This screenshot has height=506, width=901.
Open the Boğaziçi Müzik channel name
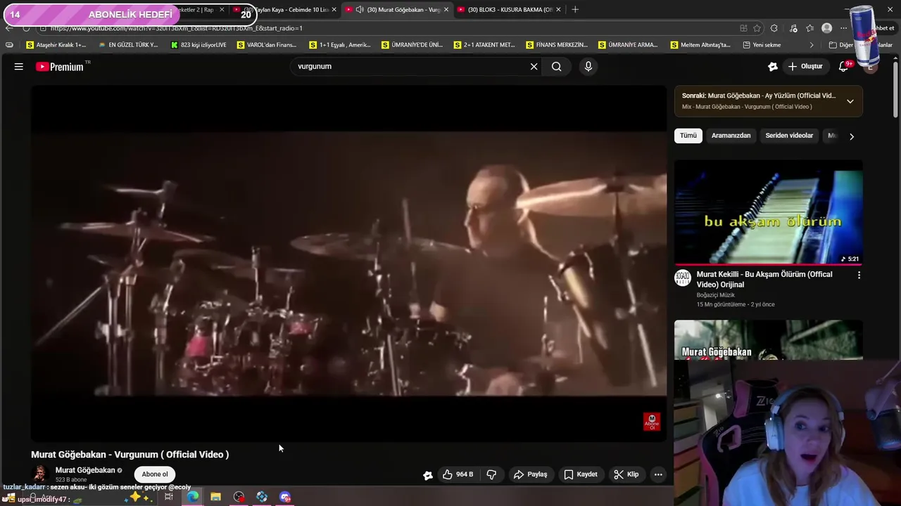point(716,295)
